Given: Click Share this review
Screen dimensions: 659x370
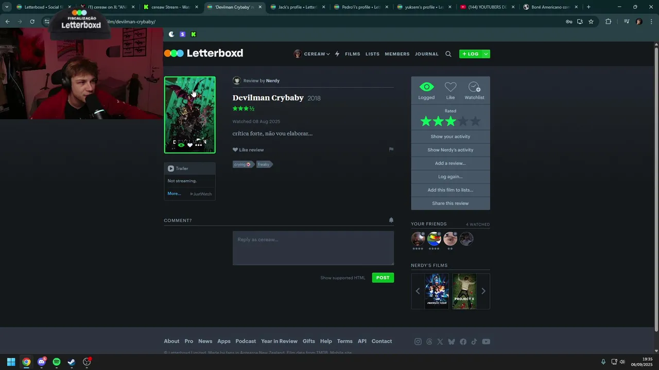Looking at the screenshot, I should [x=450, y=203].
